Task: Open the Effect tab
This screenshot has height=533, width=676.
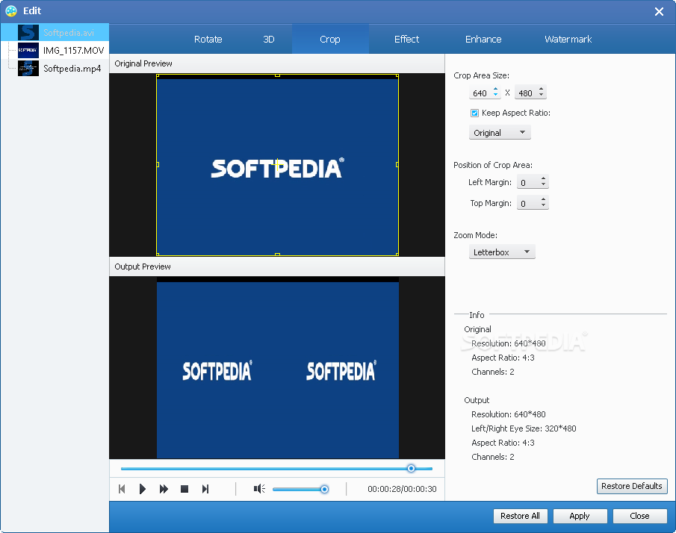Action: pyautogui.click(x=406, y=40)
